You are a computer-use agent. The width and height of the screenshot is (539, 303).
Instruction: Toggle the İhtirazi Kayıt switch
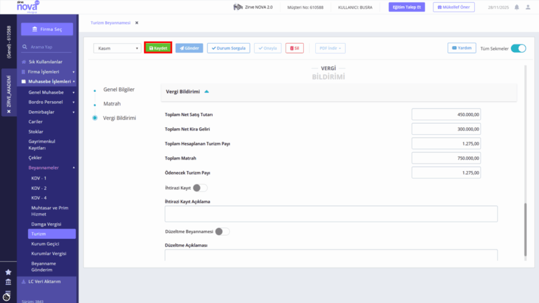coord(200,188)
